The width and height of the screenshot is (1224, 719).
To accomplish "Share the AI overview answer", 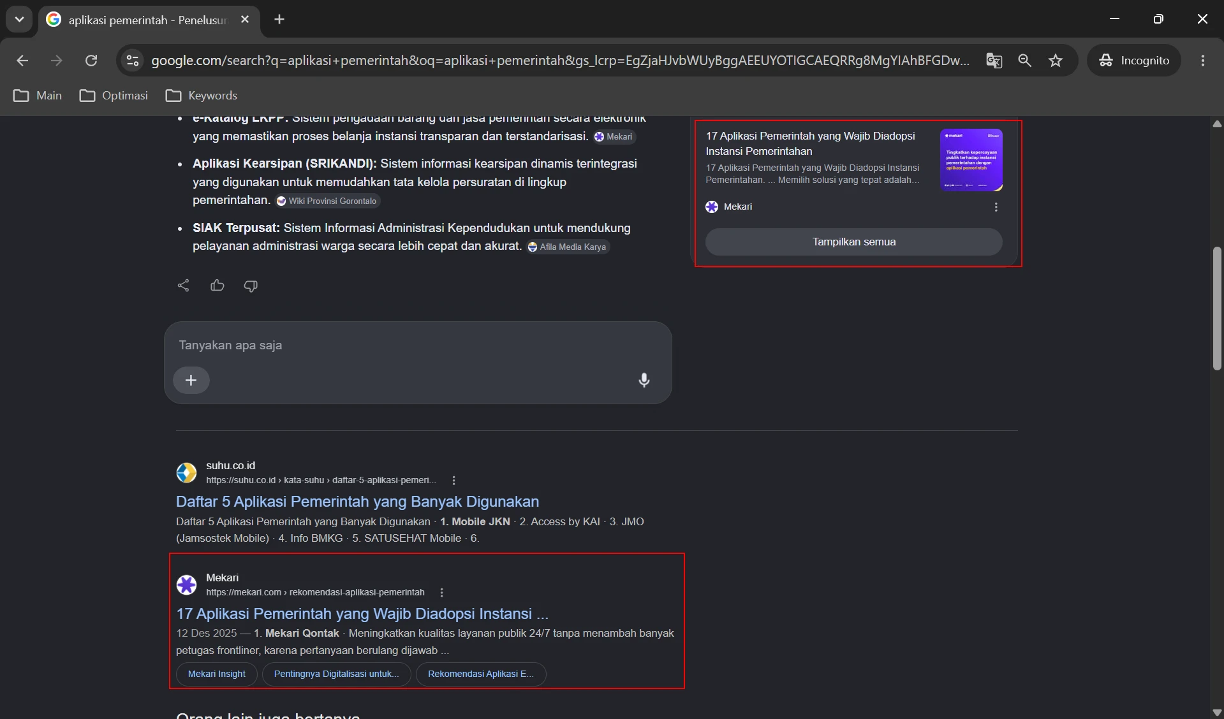I will pyautogui.click(x=184, y=286).
